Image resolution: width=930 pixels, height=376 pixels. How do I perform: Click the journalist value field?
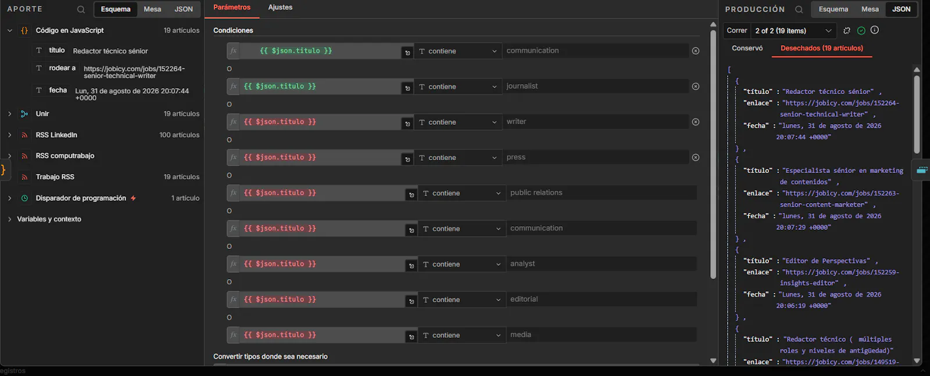click(x=596, y=86)
